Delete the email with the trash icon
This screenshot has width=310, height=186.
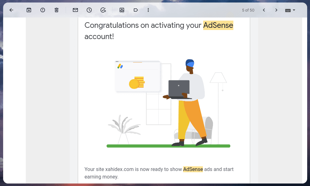(57, 10)
